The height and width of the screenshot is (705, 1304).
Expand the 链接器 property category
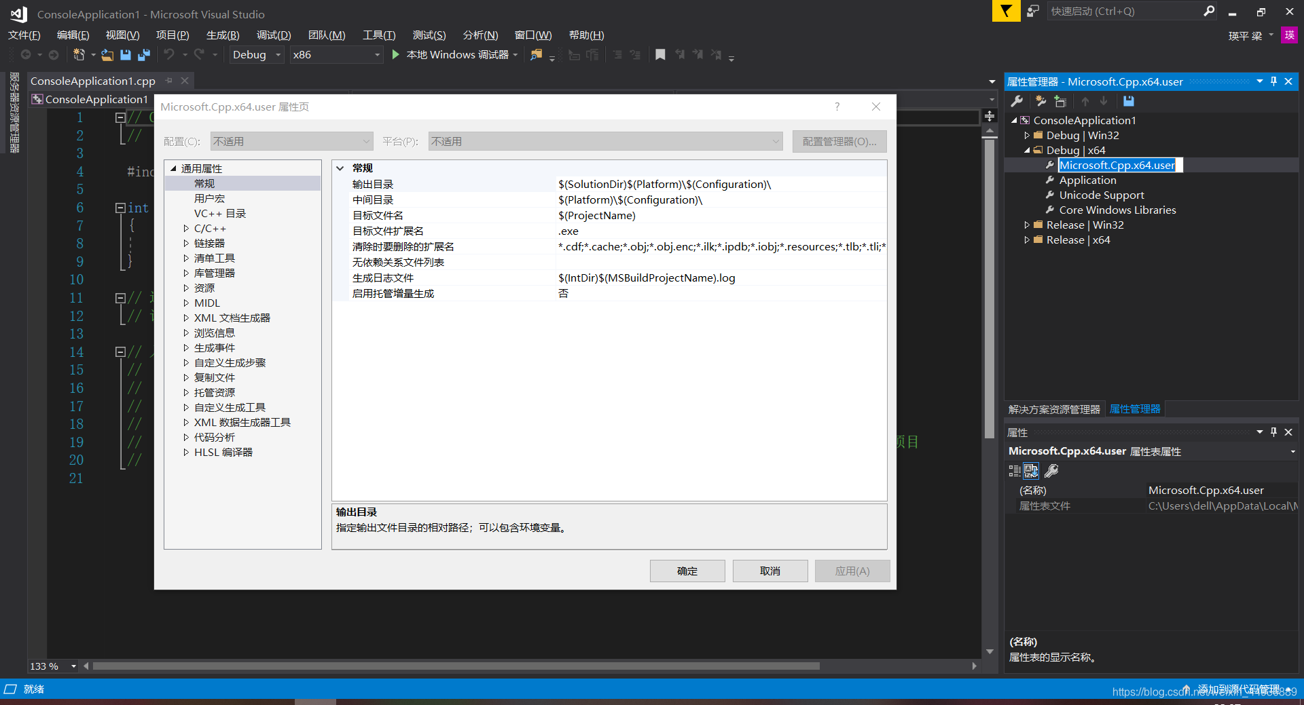pos(186,244)
